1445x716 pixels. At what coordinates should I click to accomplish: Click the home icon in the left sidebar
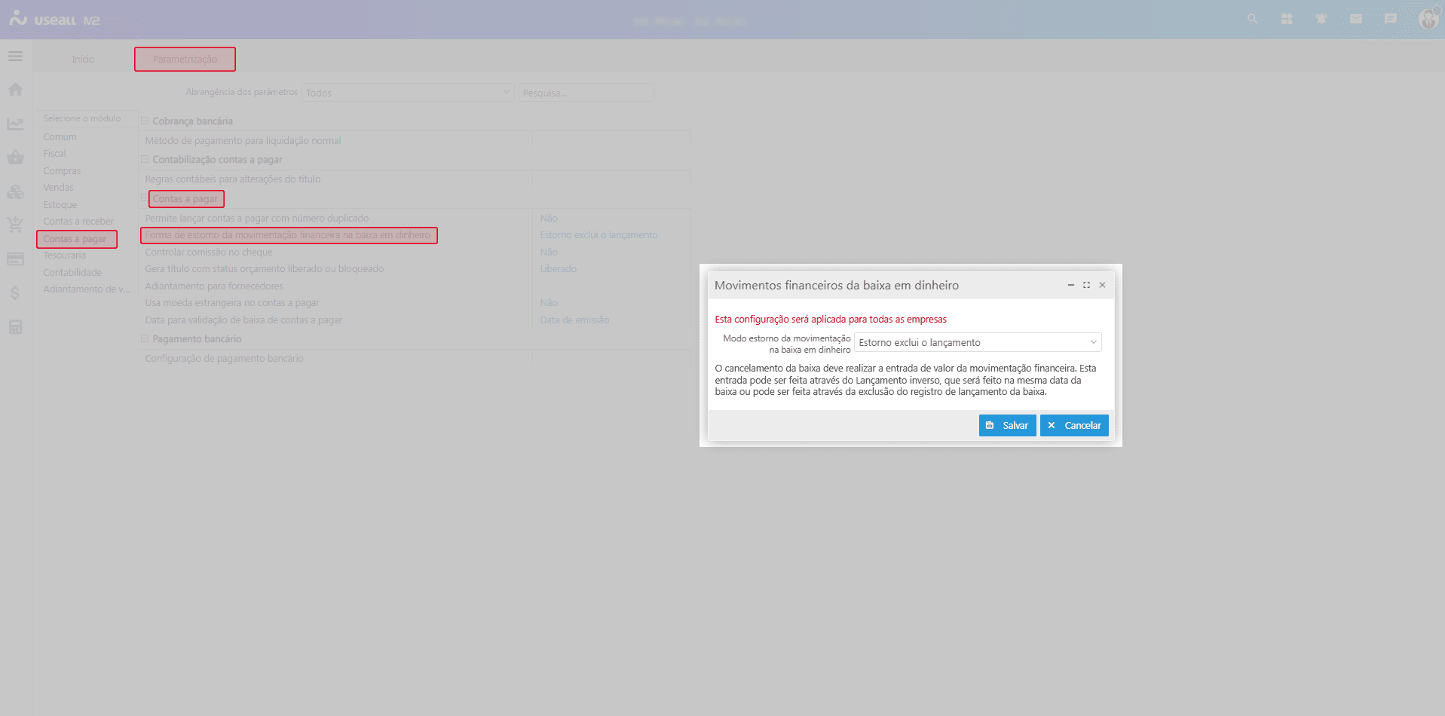click(x=15, y=90)
